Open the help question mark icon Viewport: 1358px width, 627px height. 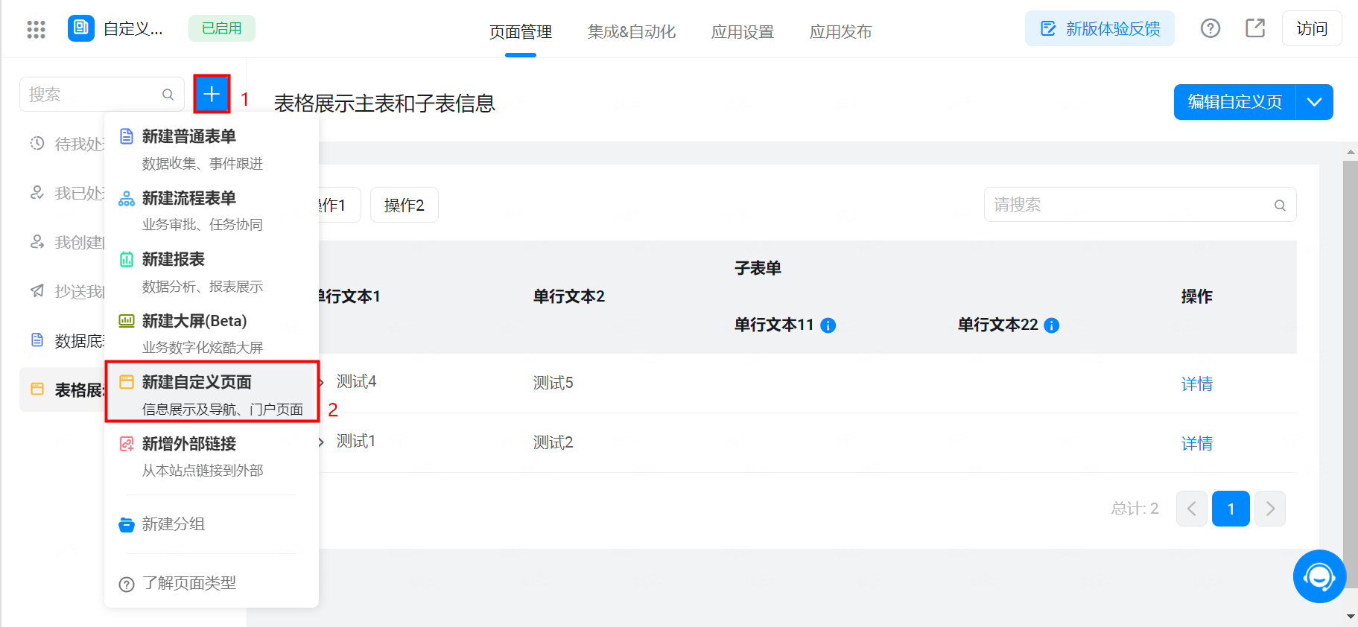[x=1211, y=28]
